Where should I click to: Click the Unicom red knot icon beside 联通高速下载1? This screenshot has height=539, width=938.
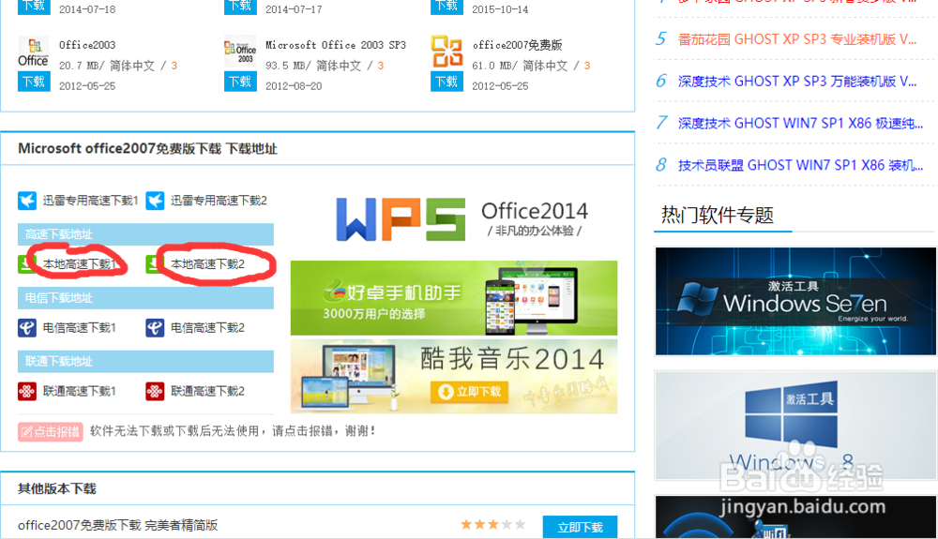(27, 392)
